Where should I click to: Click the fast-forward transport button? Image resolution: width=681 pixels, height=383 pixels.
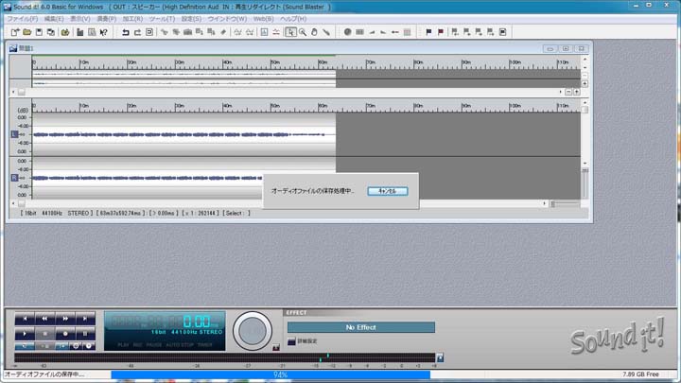click(64, 319)
